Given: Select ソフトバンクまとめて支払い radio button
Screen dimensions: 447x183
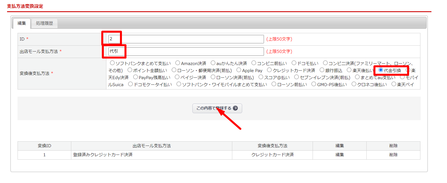Looking at the screenshot, I should (112, 63).
